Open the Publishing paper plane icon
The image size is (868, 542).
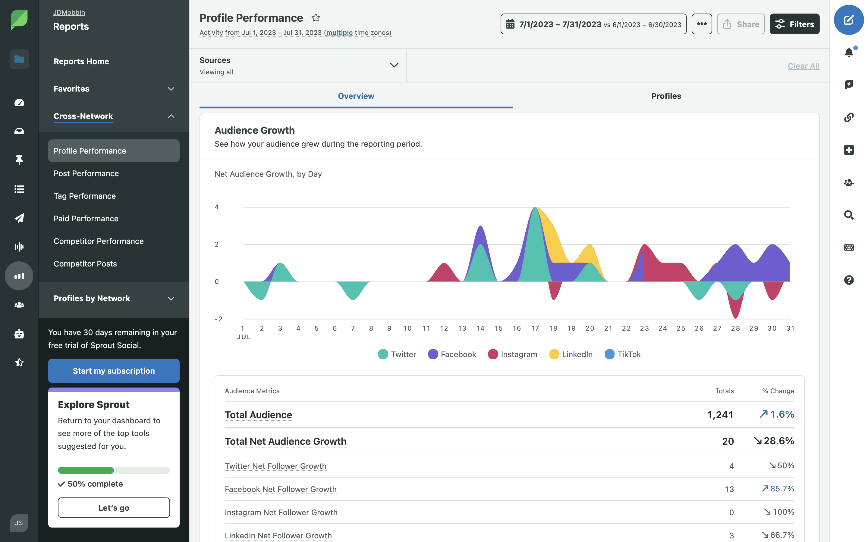click(x=19, y=218)
